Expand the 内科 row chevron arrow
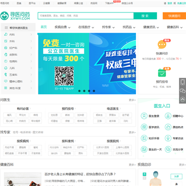This screenshot has width=186, height=186. 31,35
